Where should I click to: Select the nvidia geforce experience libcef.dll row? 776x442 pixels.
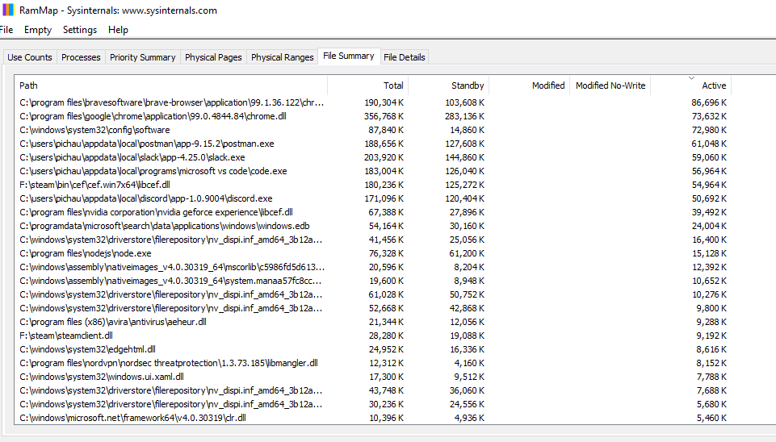pyautogui.click(x=156, y=212)
